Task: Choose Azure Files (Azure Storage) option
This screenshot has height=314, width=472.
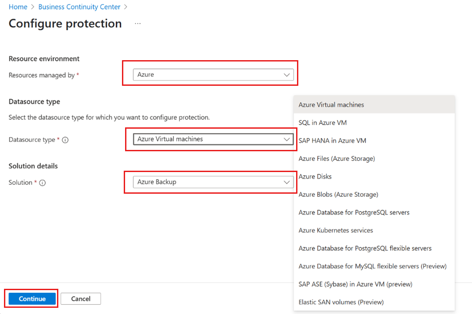Action: tap(374, 158)
